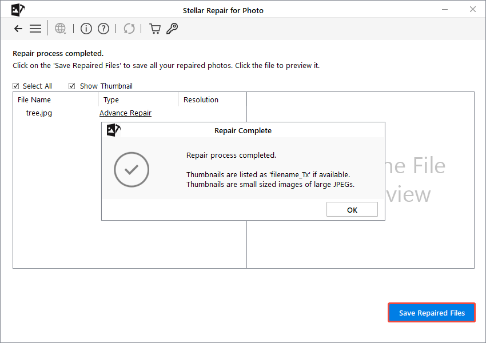486x343 pixels.
Task: Open the Advance Repair link
Action: (x=125, y=113)
